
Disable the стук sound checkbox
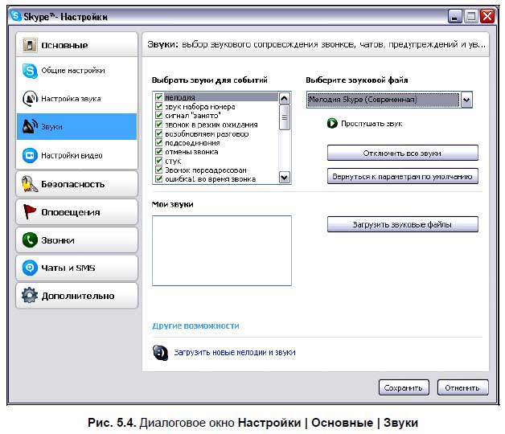point(158,161)
